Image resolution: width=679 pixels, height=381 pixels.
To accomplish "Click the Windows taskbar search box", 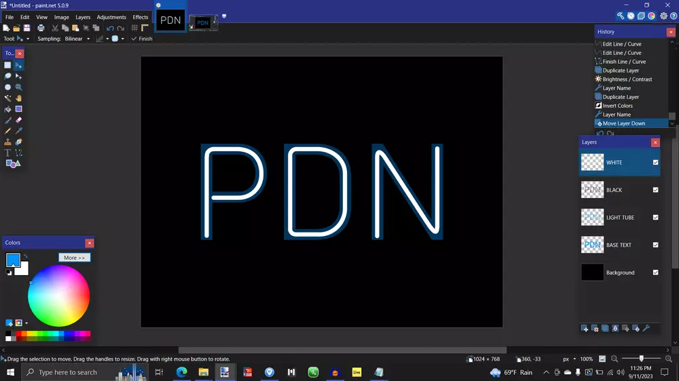I will pyautogui.click(x=86, y=372).
